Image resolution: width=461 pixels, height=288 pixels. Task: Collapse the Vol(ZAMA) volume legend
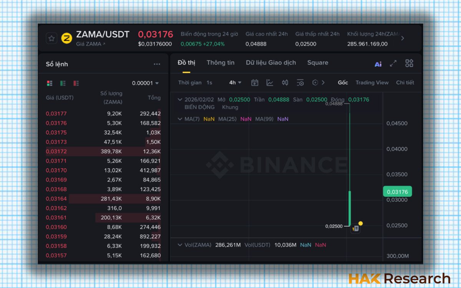180,245
